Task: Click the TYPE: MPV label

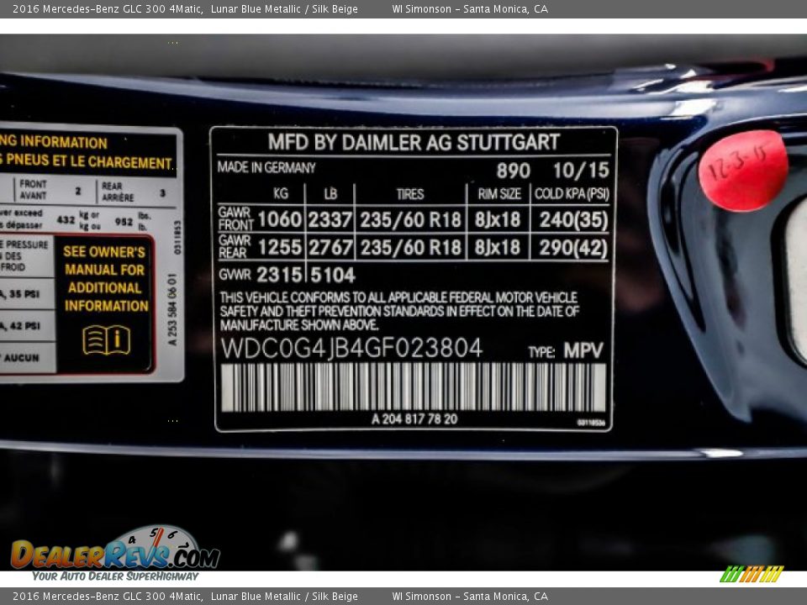Action: [566, 350]
